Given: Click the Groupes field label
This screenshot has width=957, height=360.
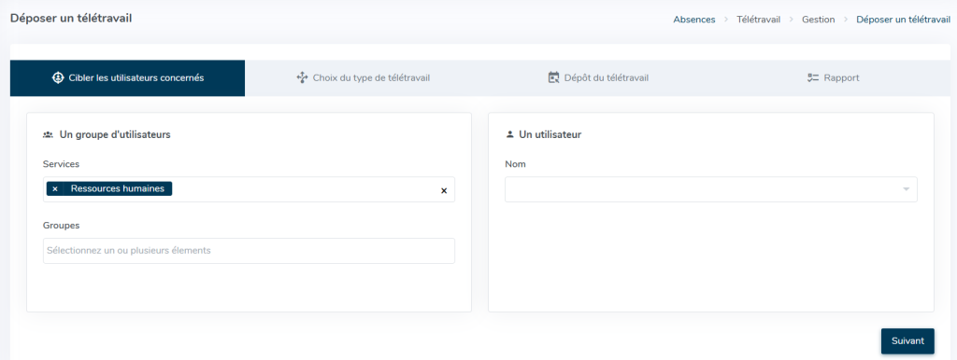Looking at the screenshot, I should (61, 226).
